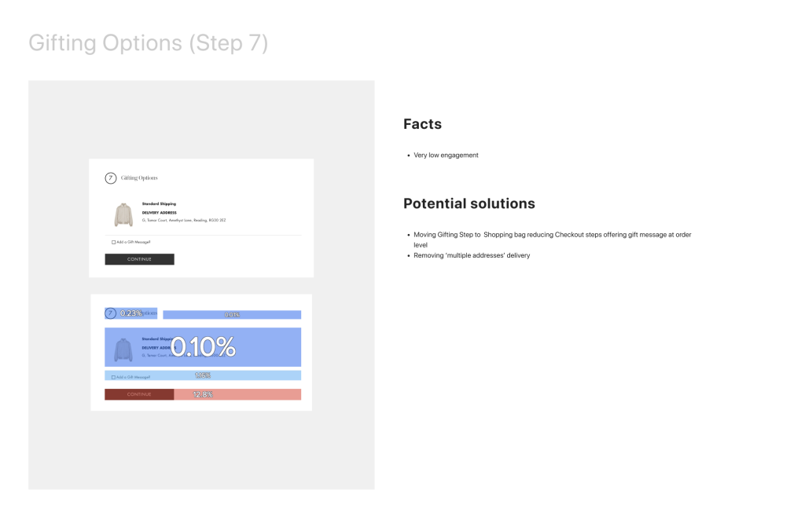Click the 0.10% heatmap overlay label
Image resolution: width=805 pixels, height=516 pixels.
[204, 347]
